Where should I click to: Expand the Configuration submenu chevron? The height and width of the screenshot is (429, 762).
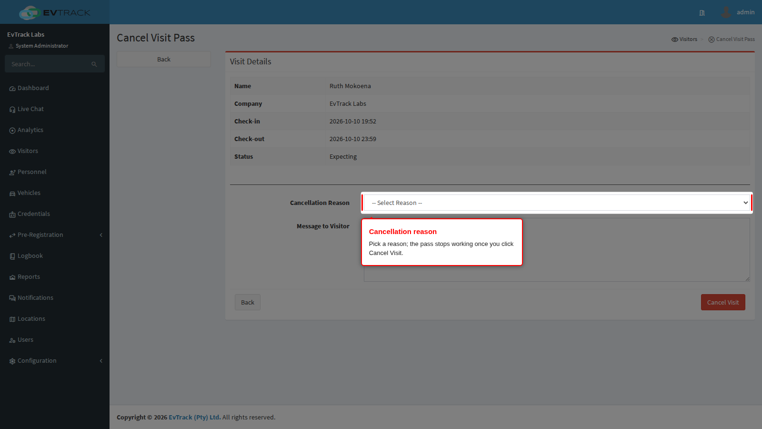point(101,361)
